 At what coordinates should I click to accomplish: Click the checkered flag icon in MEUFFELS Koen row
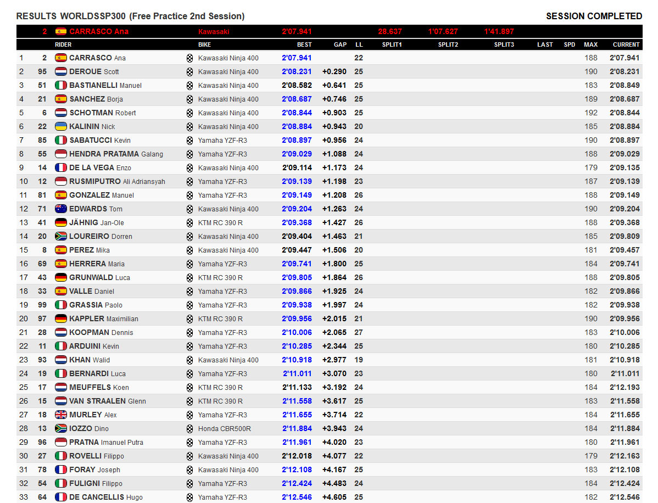(189, 388)
